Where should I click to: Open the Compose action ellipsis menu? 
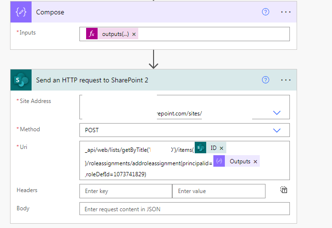point(286,12)
